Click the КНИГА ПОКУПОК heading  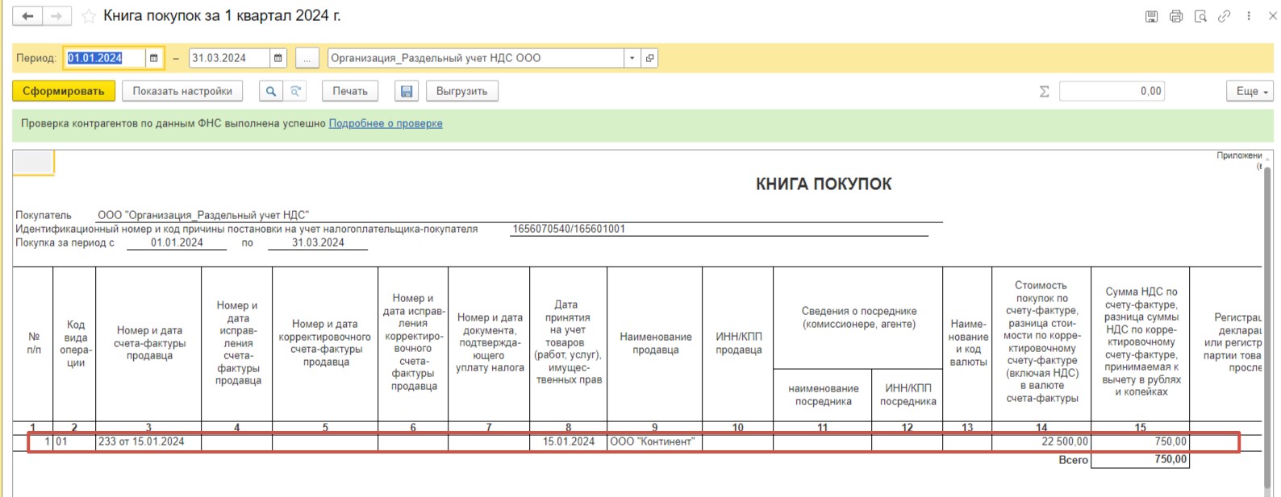point(824,184)
